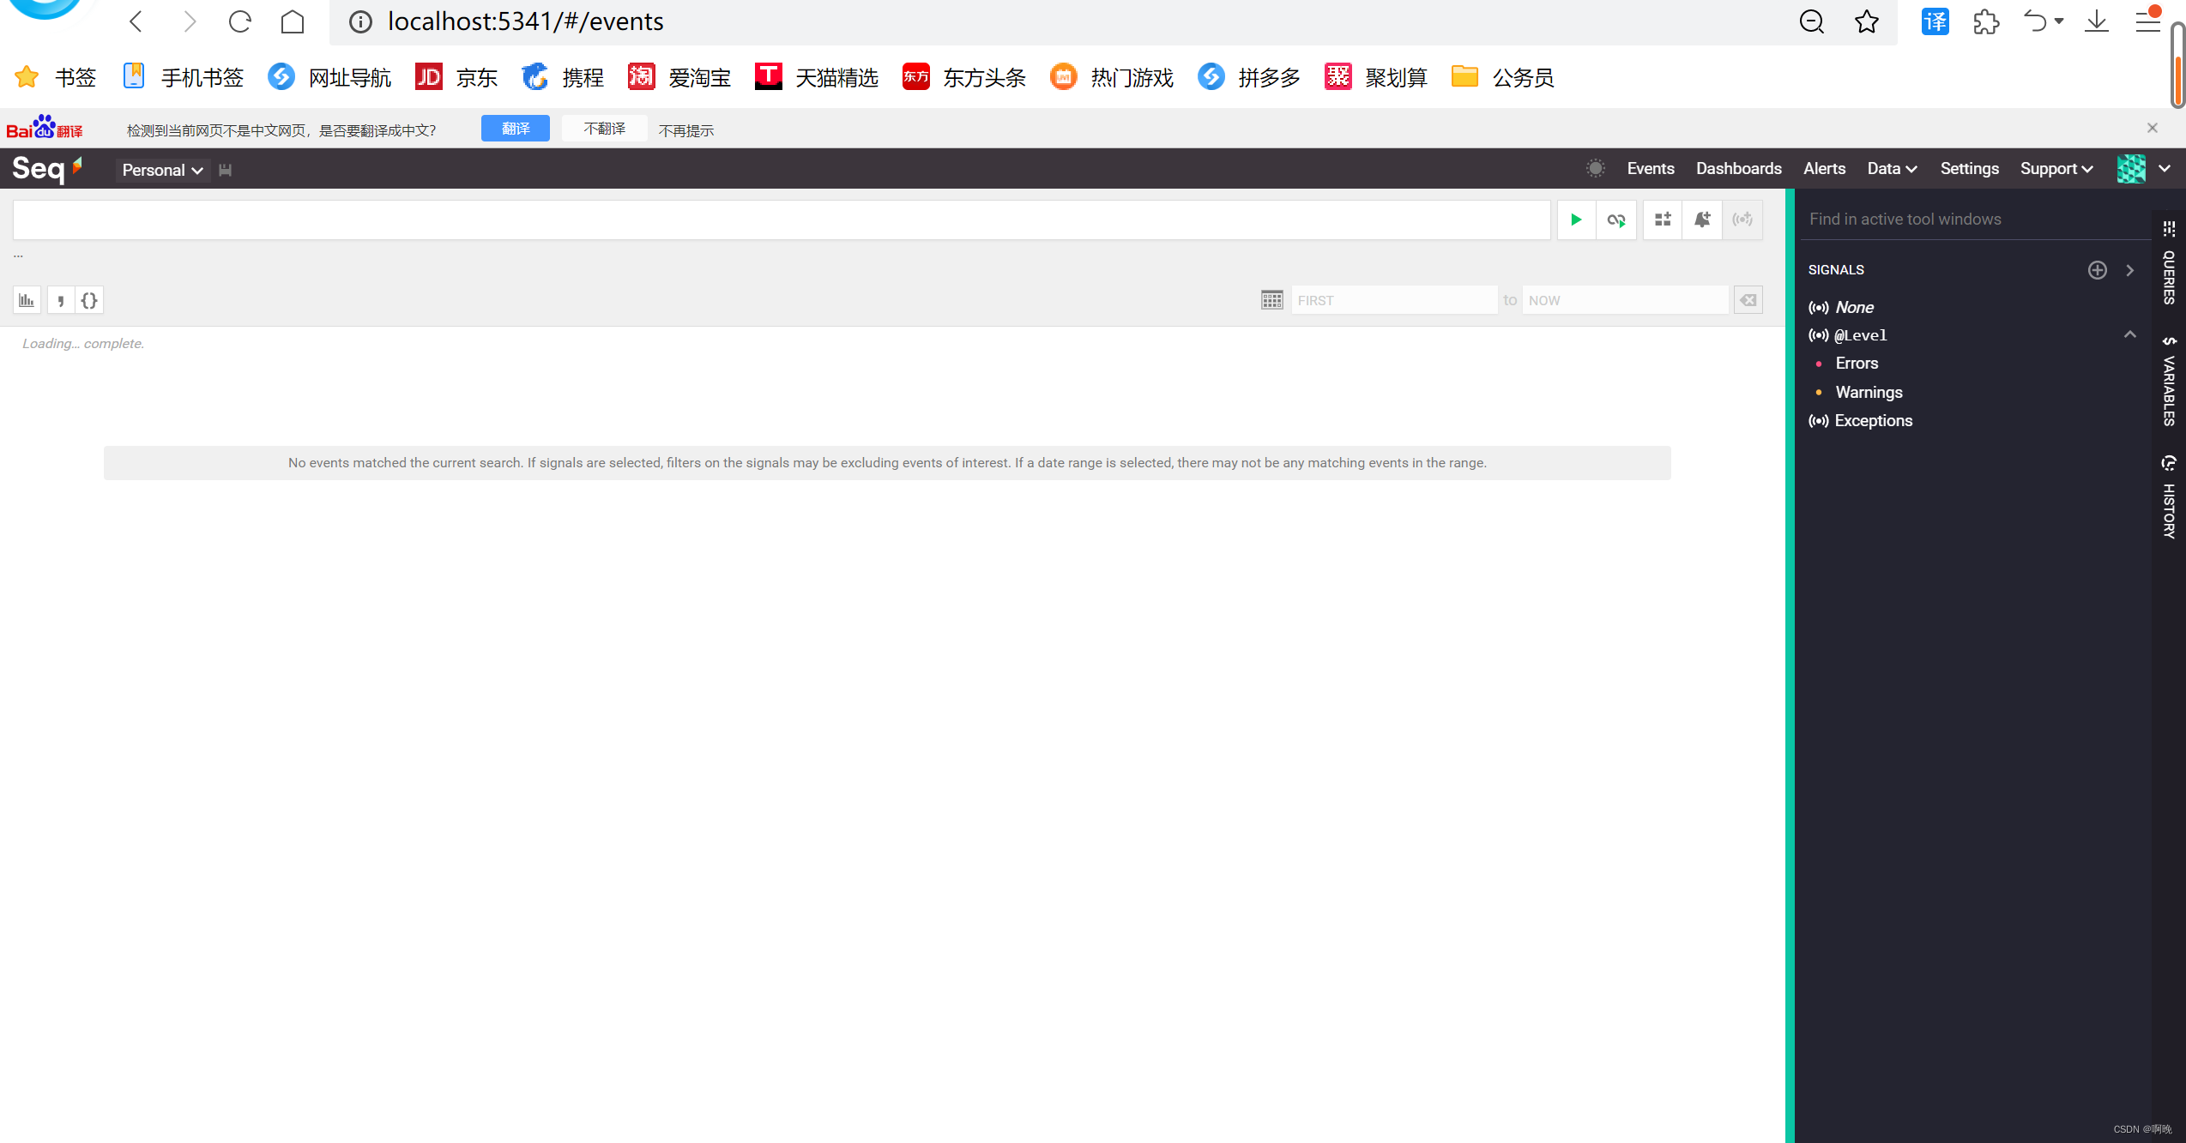Viewport: 2186px width, 1143px height.
Task: Open the Alerts page
Action: point(1824,169)
